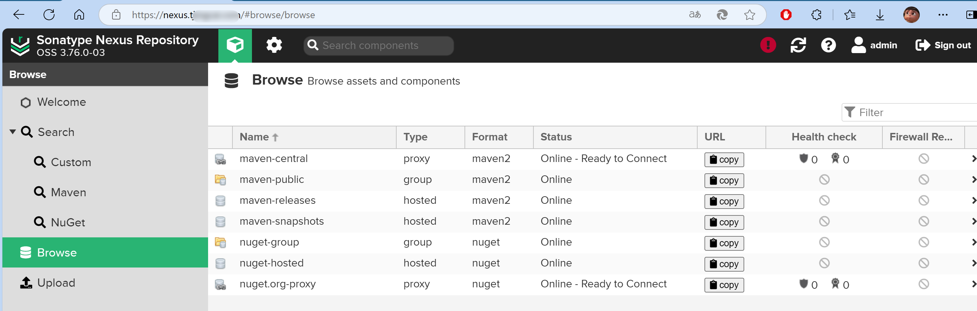Click maven-central firewall report disabled icon

coord(923,159)
